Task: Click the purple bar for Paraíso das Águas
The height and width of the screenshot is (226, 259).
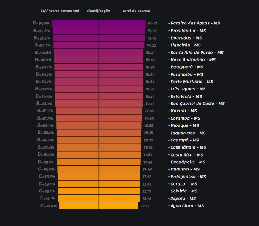Action: [99, 23]
